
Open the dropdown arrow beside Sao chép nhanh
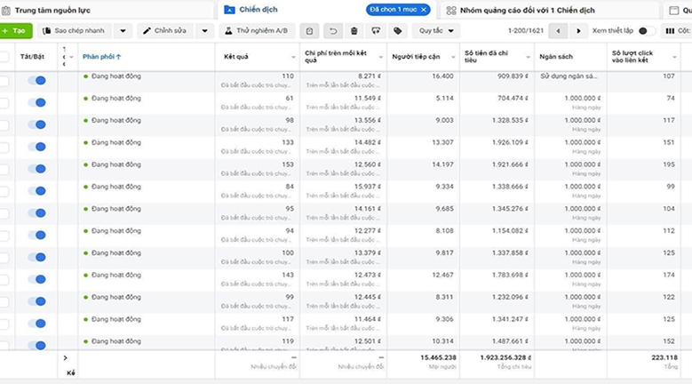[x=123, y=31]
